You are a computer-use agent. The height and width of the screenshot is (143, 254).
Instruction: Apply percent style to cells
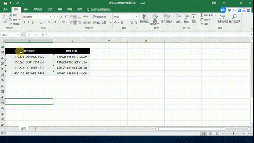coord(122,23)
